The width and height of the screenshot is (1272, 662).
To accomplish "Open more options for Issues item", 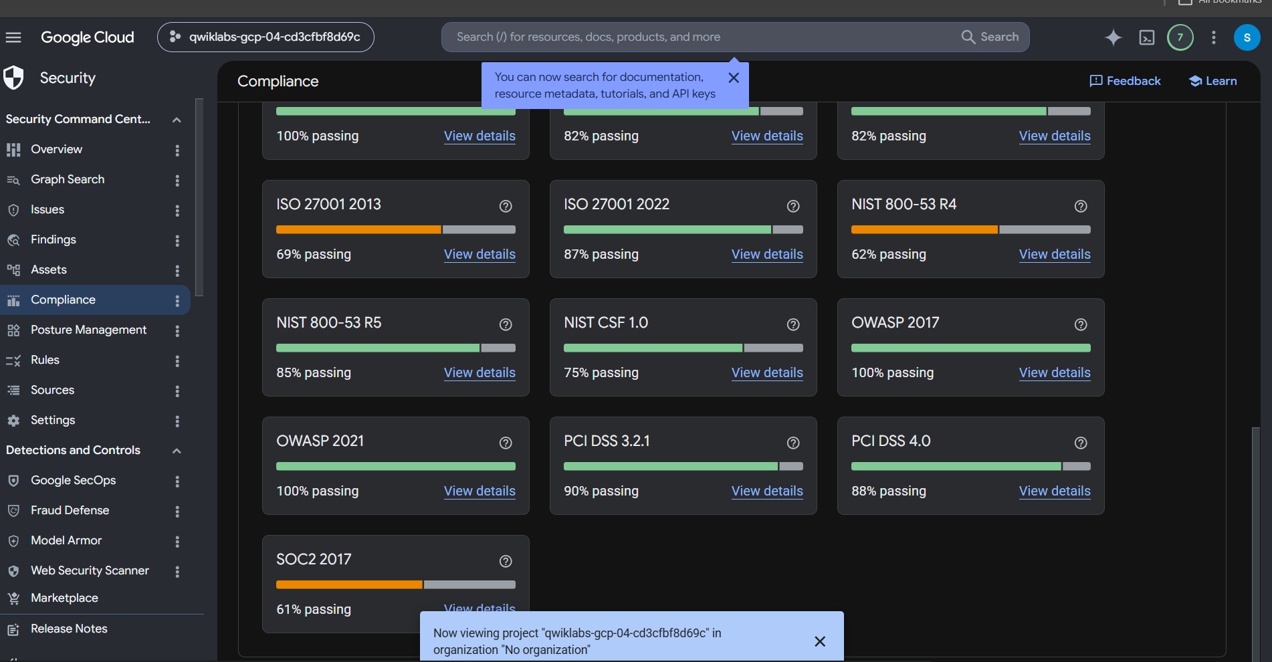I will (x=177, y=210).
